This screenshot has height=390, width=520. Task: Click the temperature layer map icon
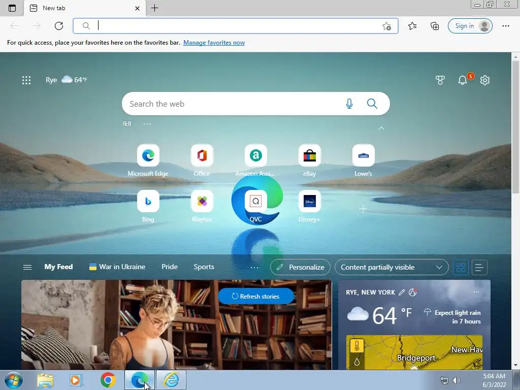point(357,346)
